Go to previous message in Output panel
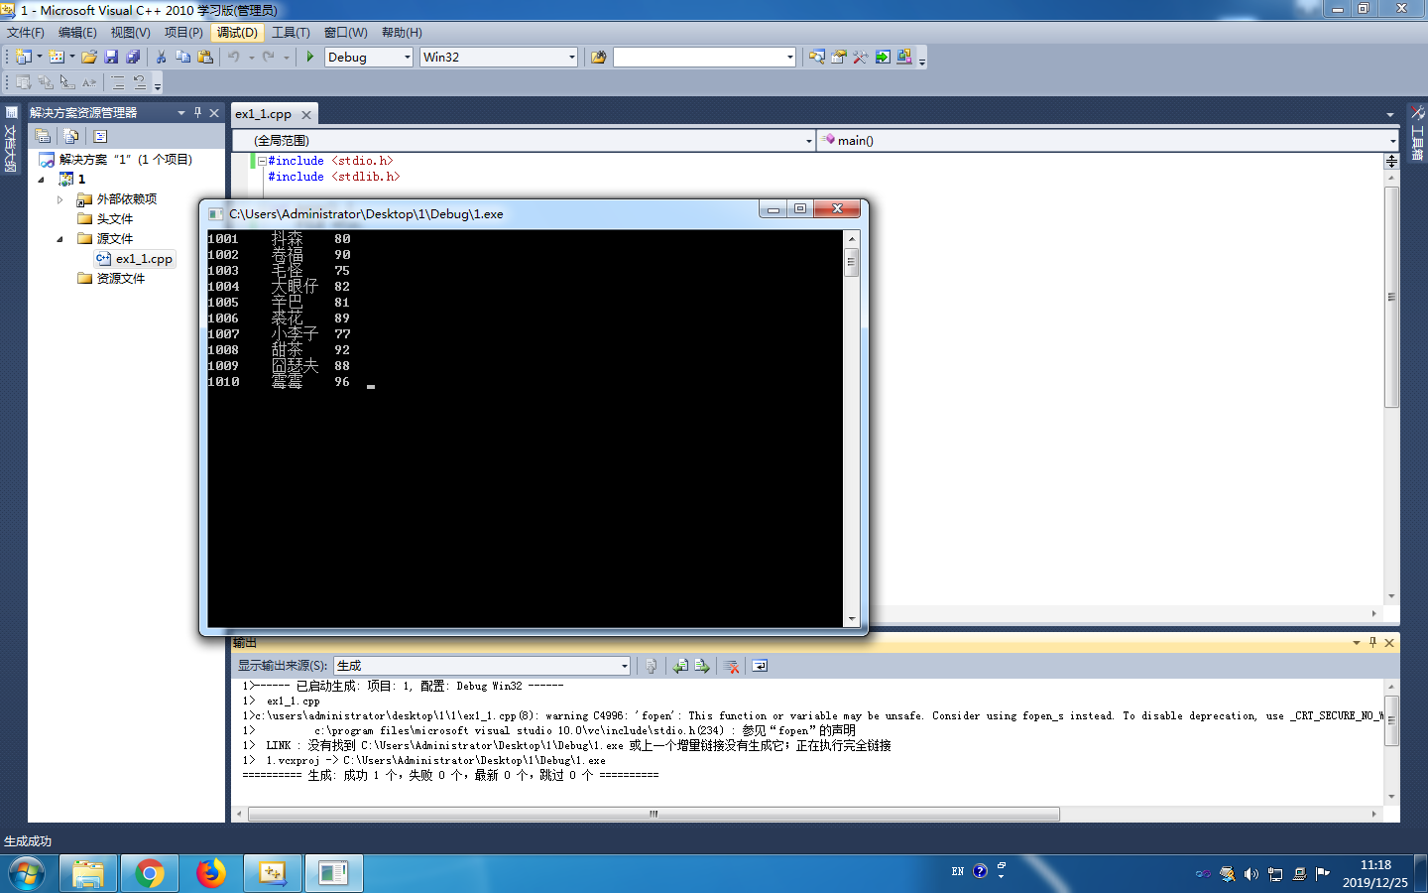 coord(680,666)
